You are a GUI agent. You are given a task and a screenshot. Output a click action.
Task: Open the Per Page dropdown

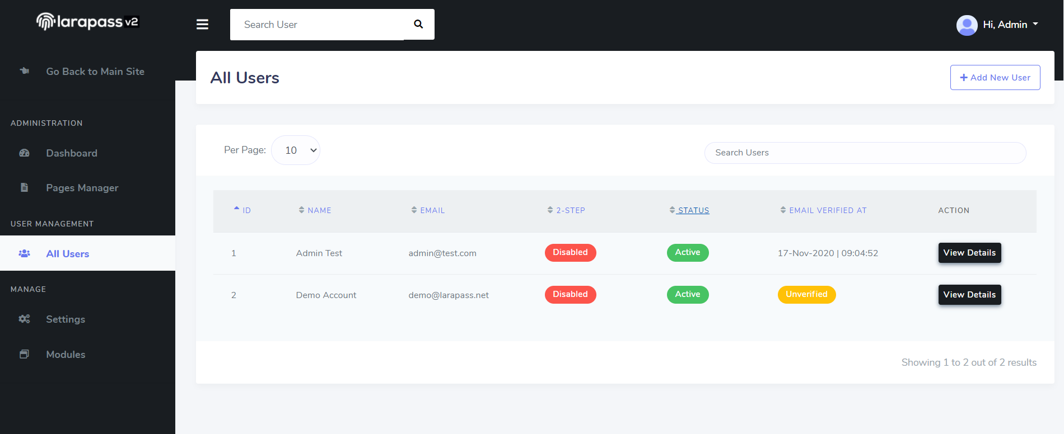pos(296,150)
